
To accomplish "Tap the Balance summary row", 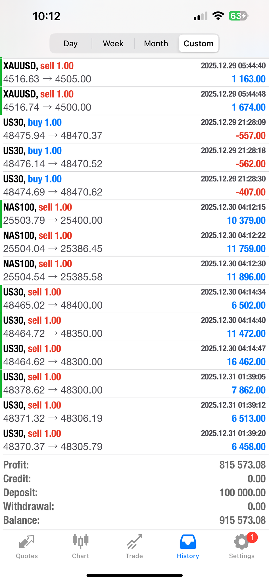I will tap(134, 520).
